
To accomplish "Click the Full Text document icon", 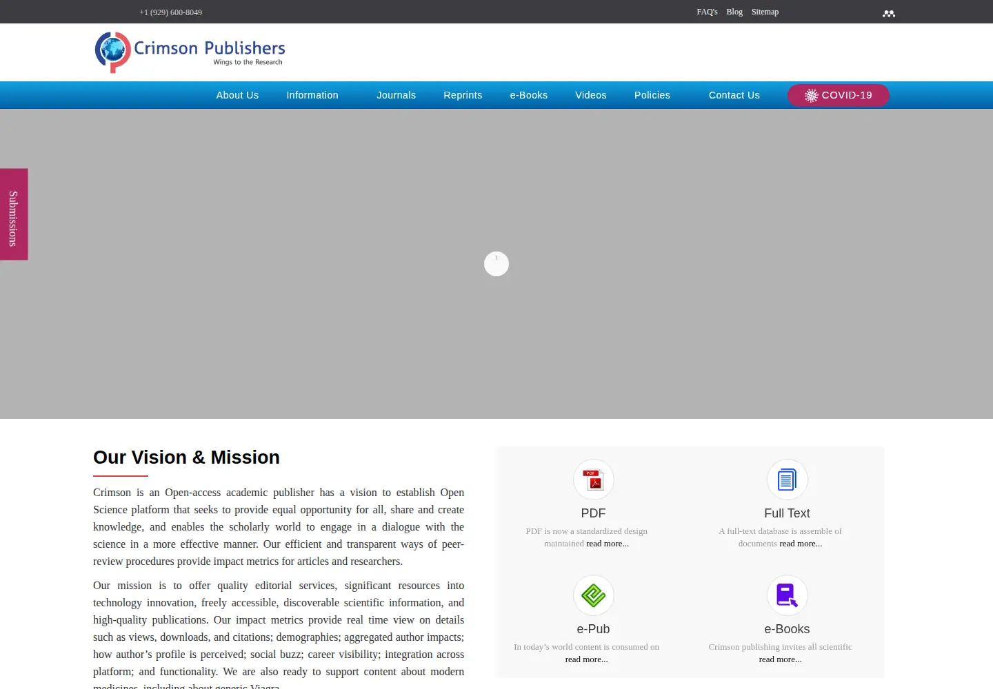I will [x=787, y=480].
